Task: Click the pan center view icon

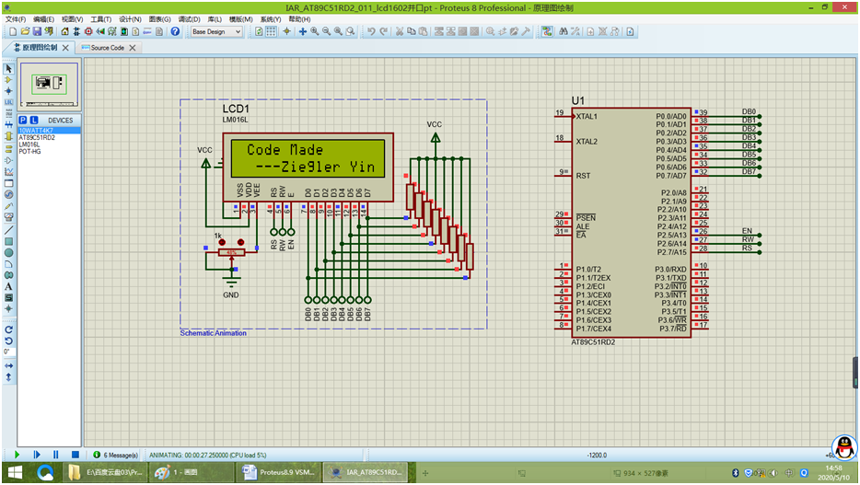Action: [302, 32]
